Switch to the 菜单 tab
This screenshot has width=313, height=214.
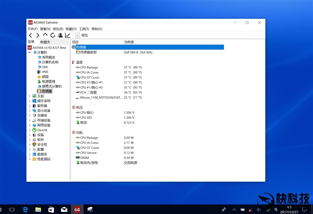point(31,42)
